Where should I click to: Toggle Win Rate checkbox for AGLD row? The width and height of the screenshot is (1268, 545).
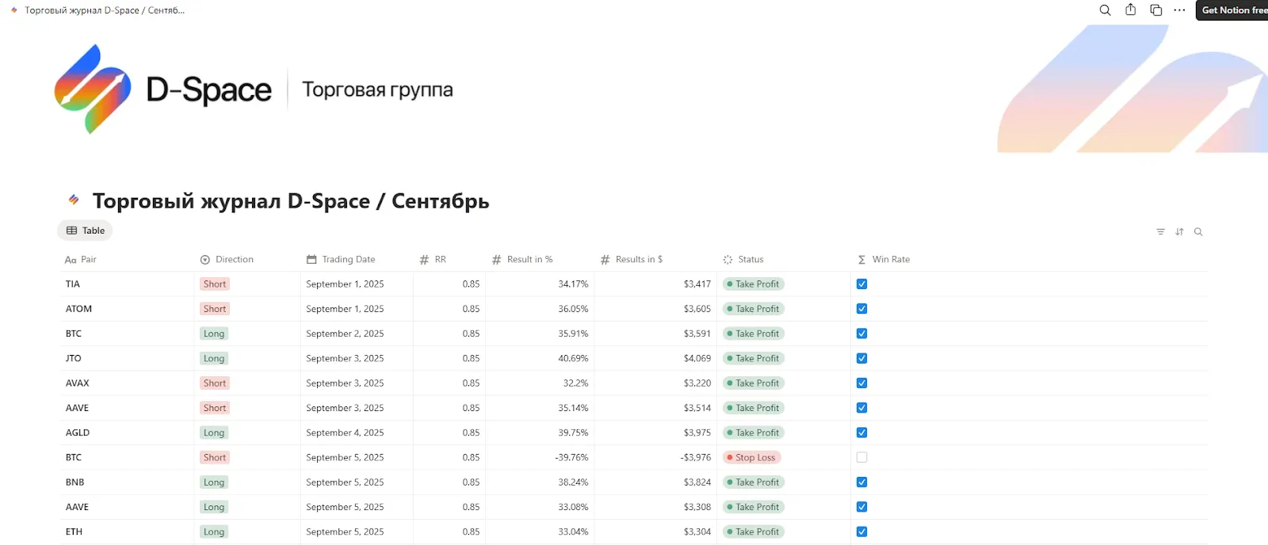[x=862, y=433]
